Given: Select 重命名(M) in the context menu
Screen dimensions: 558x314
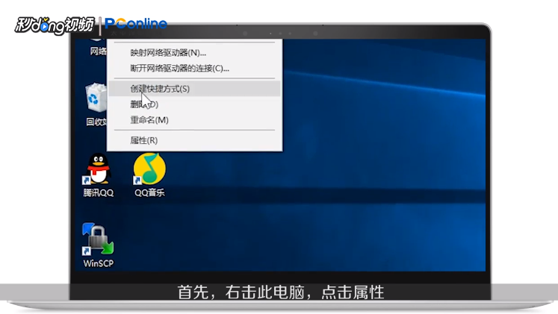Looking at the screenshot, I should (194, 120).
